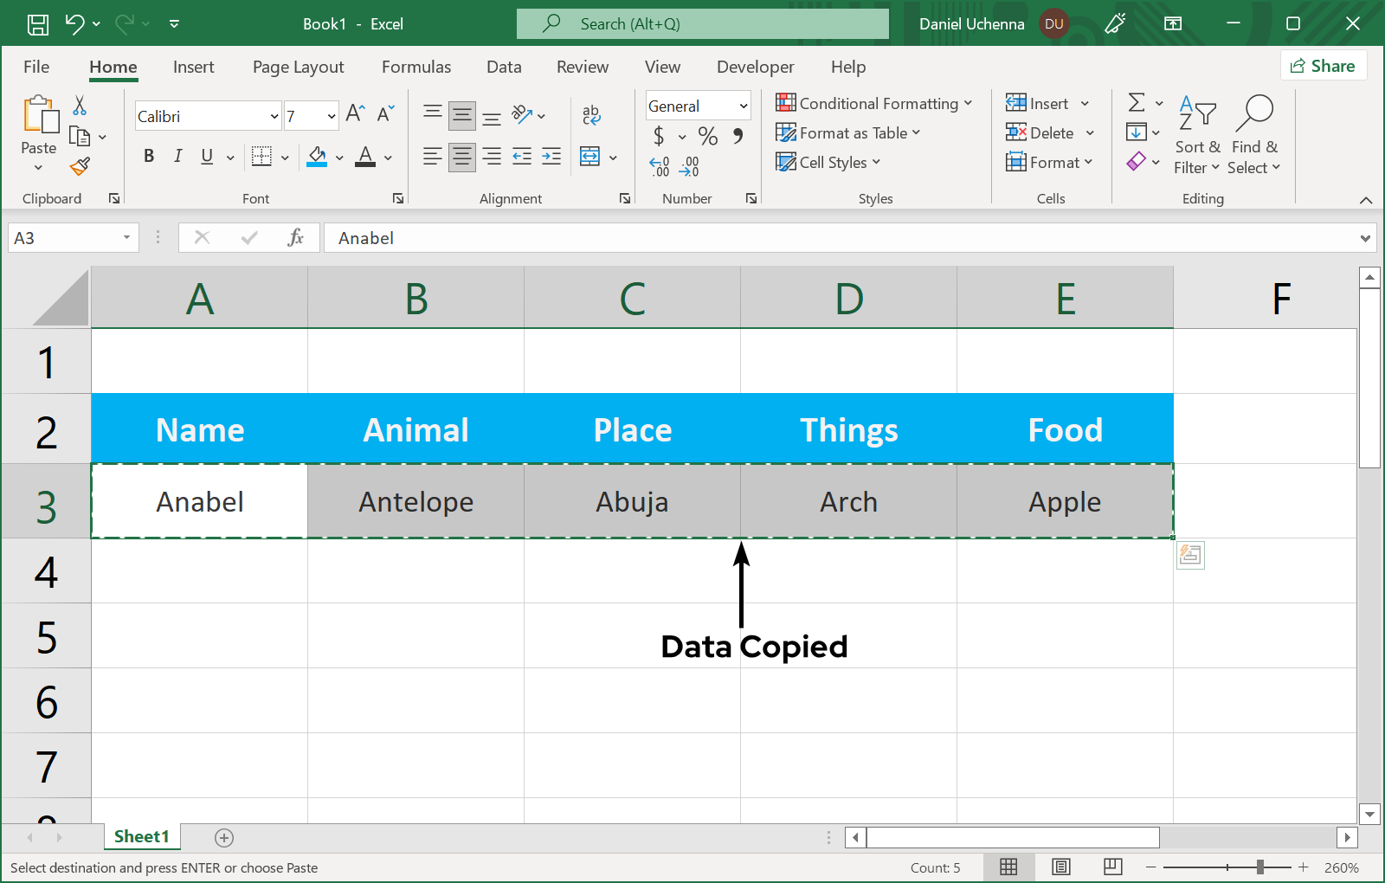
Task: Click the AutoSum sigma icon
Action: [x=1137, y=103]
